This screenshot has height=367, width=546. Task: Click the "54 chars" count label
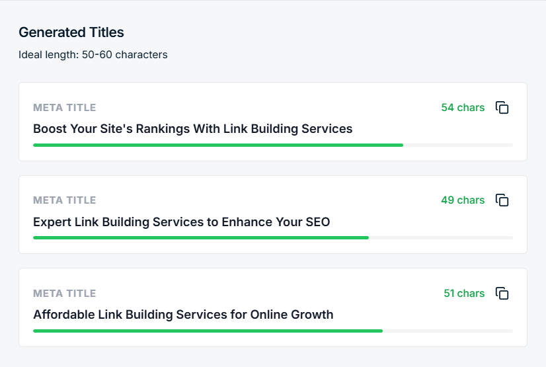coord(463,108)
